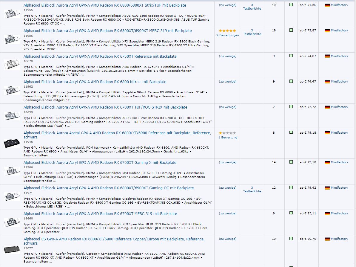356x267 pixels.
Task: Open Mindfactory offer at € 71,56
Action: [x=339, y=5]
